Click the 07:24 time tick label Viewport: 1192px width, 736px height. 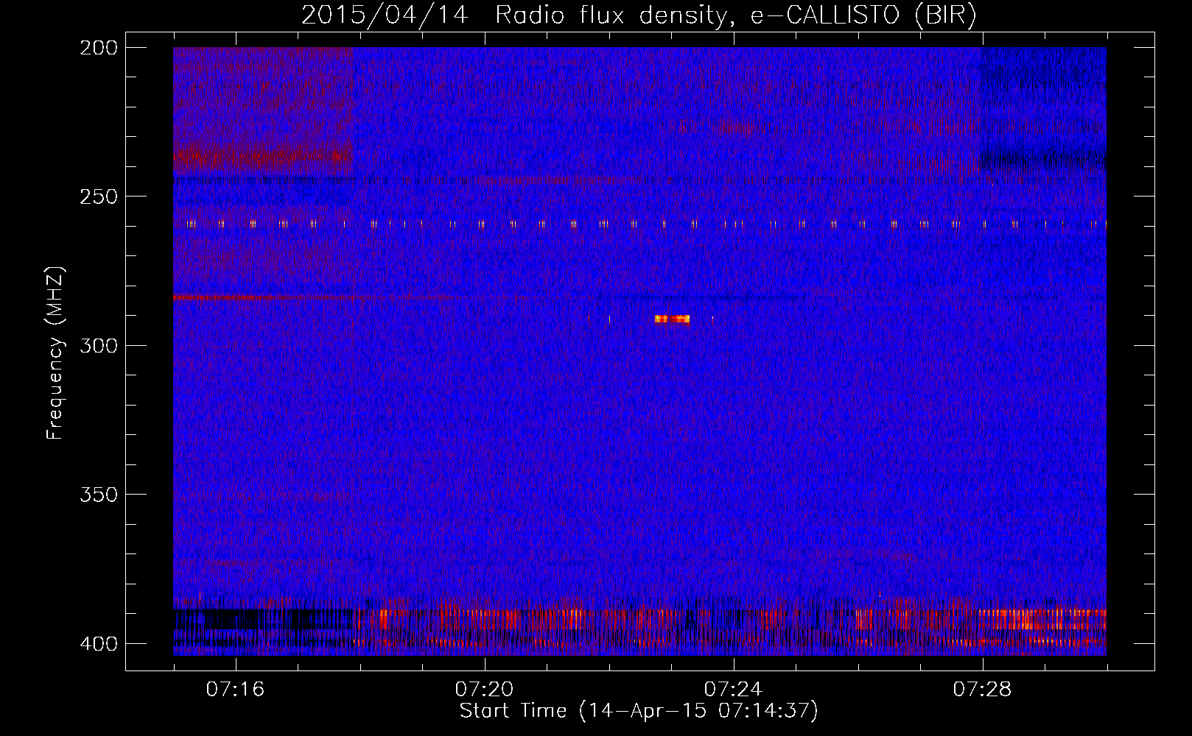(733, 690)
